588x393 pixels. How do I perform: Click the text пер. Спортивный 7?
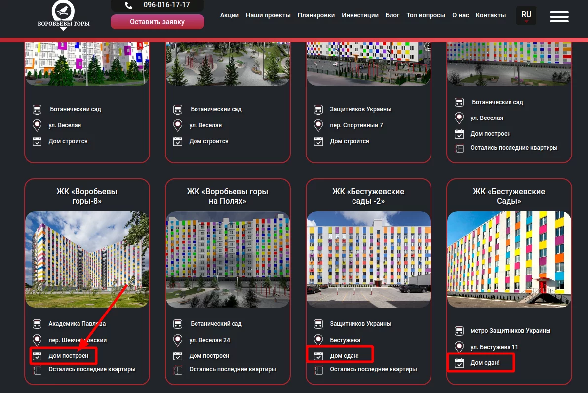pyautogui.click(x=356, y=125)
